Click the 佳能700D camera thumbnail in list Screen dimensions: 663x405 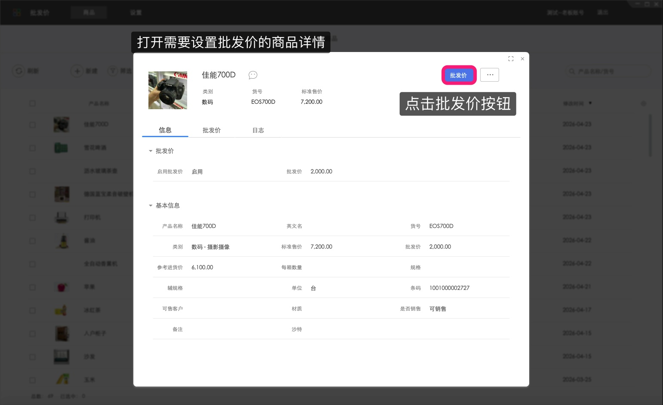point(62,125)
